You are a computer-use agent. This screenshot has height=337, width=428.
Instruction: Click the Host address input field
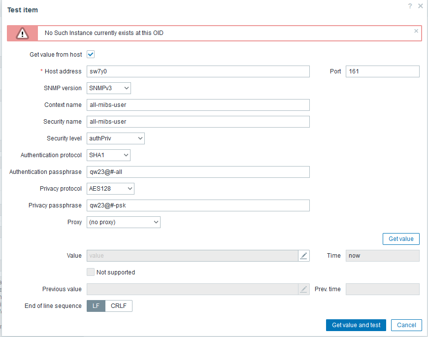[x=198, y=71]
